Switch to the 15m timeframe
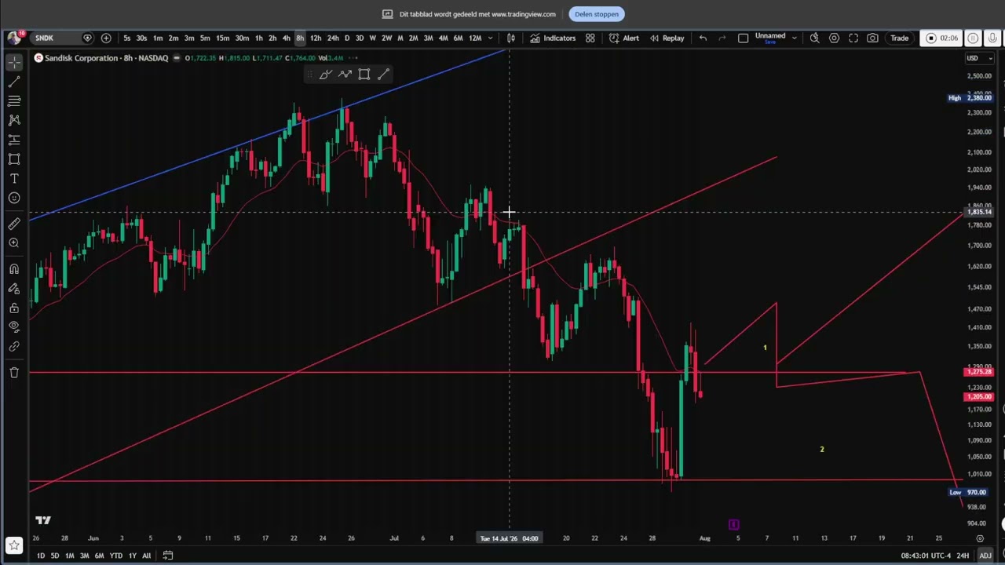This screenshot has width=1005, height=565. click(x=223, y=38)
